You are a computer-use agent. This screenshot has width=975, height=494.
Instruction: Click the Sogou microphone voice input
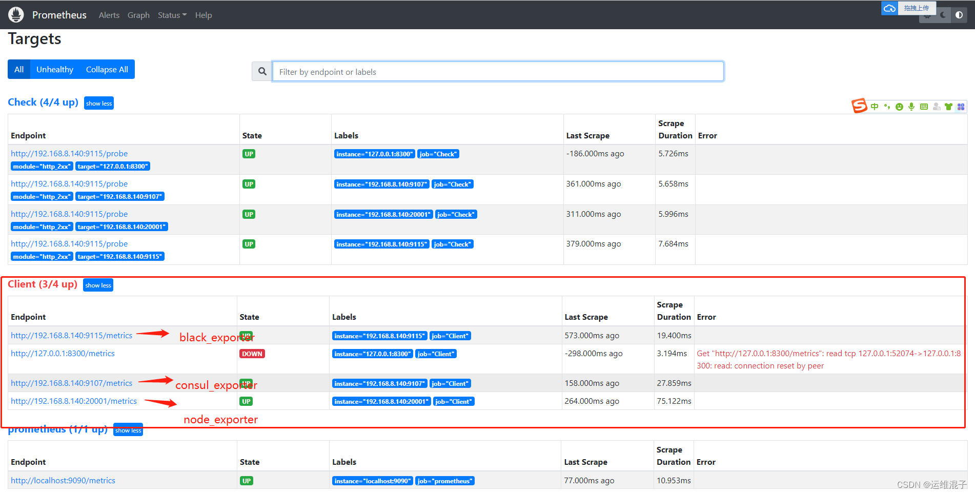[x=911, y=107]
